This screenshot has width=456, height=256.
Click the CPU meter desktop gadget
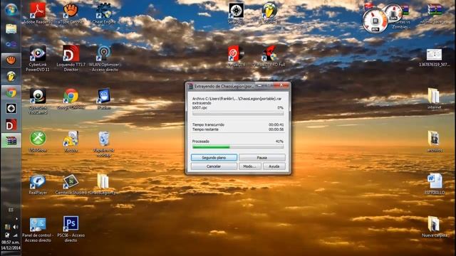coord(375,21)
